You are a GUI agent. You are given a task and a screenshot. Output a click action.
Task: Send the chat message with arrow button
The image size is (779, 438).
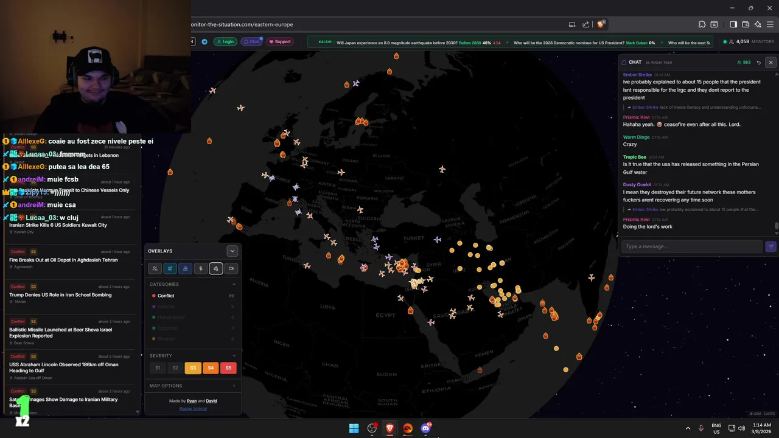click(x=770, y=246)
